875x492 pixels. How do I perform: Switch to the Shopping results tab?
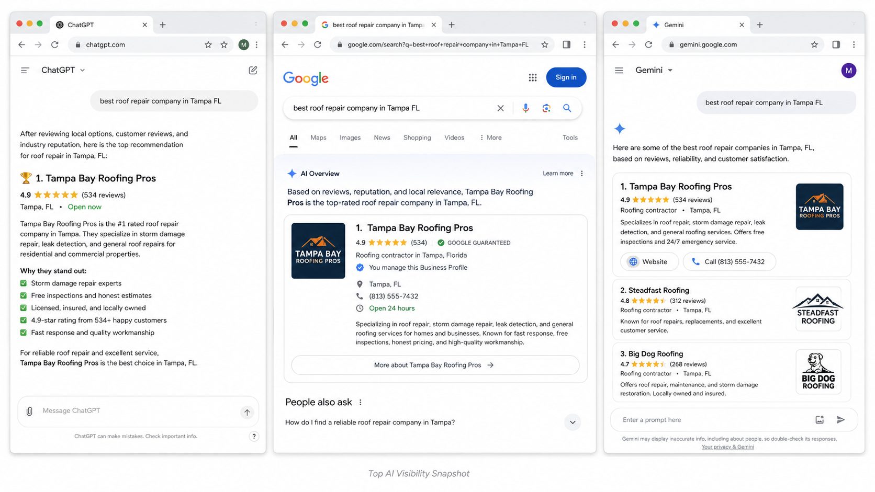click(x=417, y=138)
